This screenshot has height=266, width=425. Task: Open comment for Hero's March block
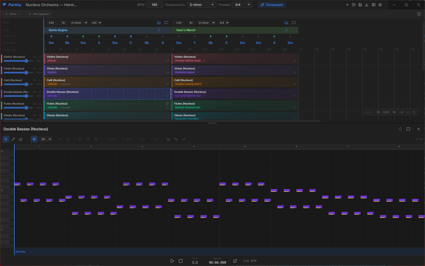tap(294, 23)
